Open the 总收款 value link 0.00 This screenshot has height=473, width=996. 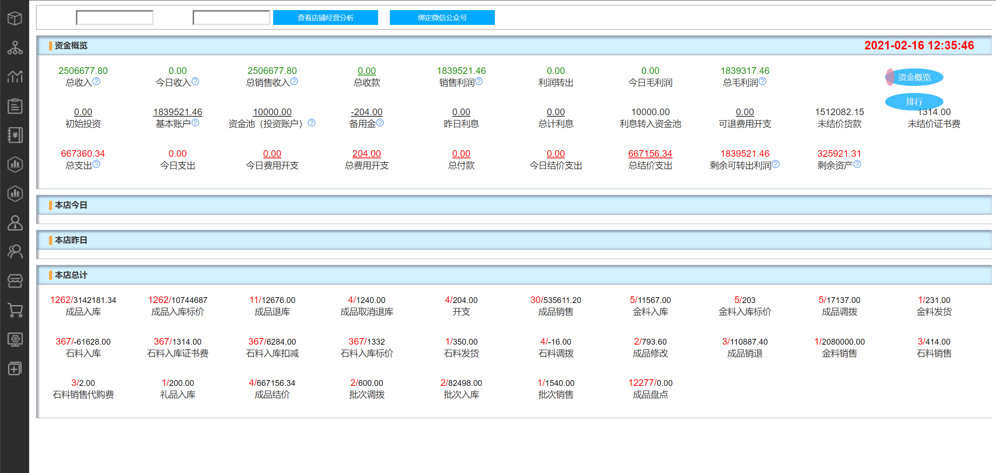[366, 71]
